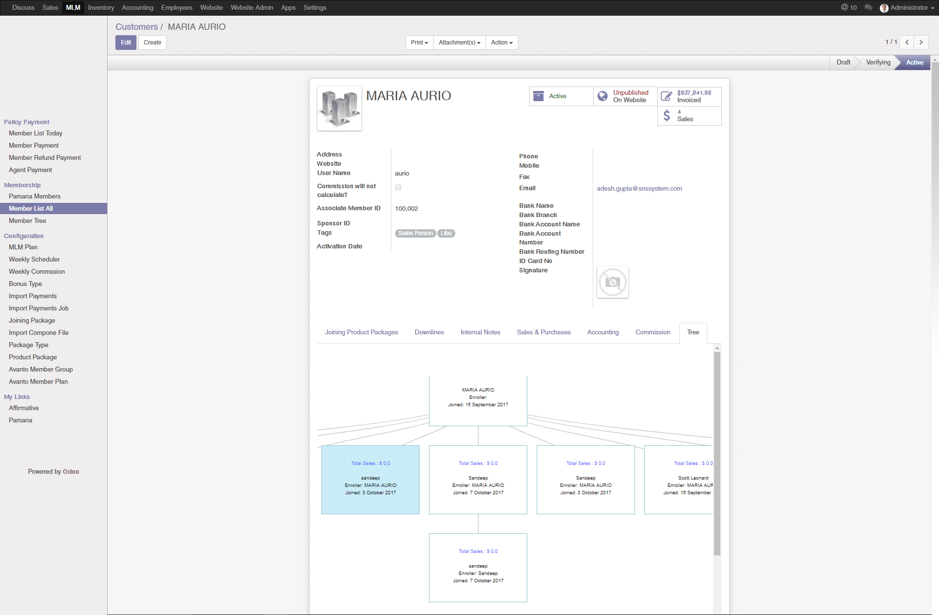Open Member Tree from the sidebar

27,220
